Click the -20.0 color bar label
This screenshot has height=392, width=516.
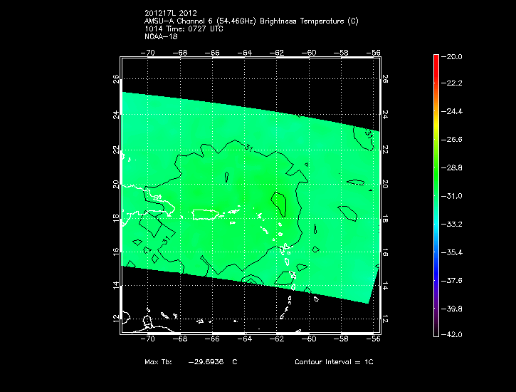(454, 57)
